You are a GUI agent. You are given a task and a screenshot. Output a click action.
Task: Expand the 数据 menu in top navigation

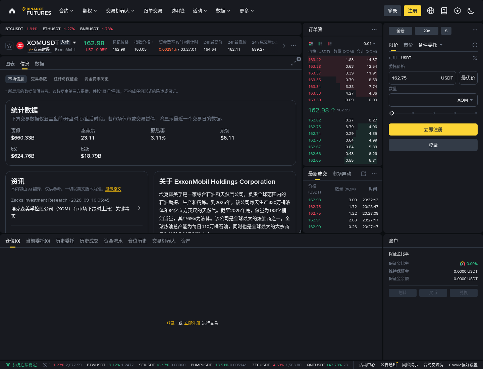(x=223, y=11)
